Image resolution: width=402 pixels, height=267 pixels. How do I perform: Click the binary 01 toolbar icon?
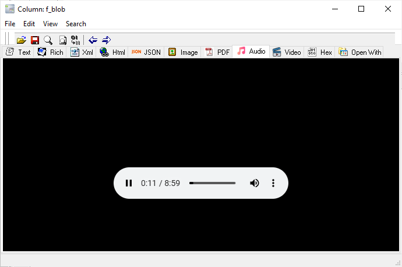pyautogui.click(x=75, y=40)
